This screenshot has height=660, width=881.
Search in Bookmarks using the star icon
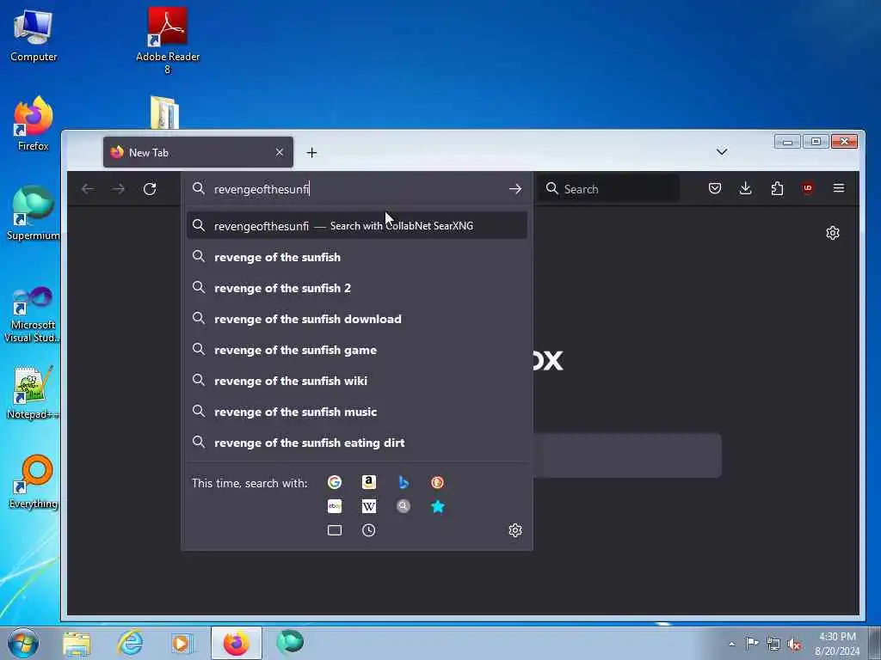coord(437,506)
